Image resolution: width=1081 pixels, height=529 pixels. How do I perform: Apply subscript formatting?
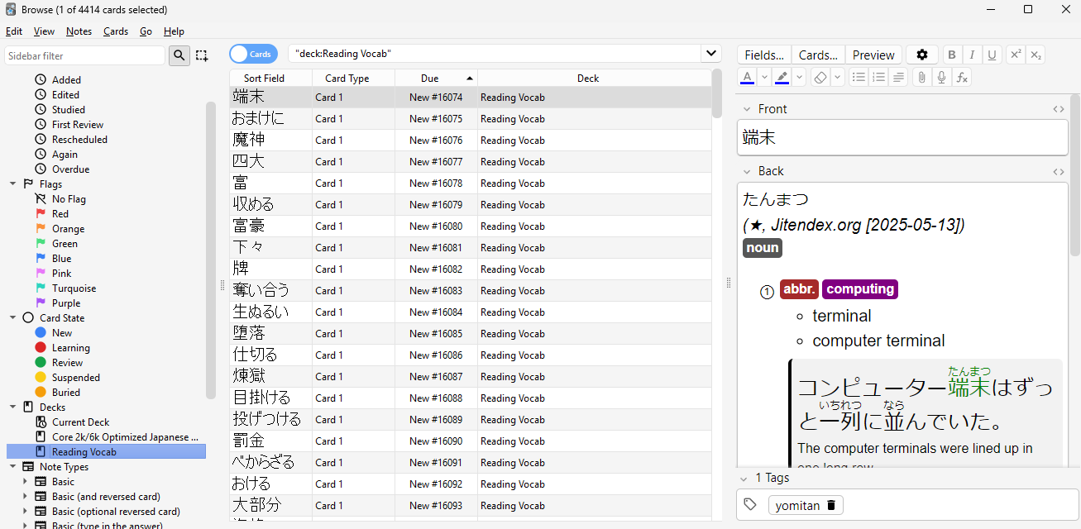click(1036, 55)
